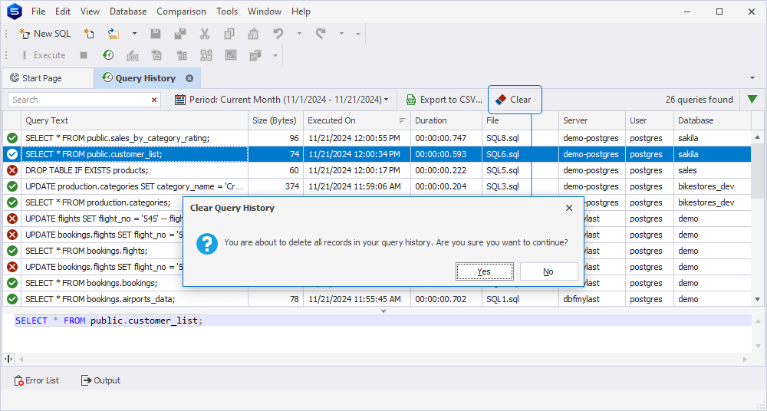Click the Execute toolbar button

(x=43, y=55)
